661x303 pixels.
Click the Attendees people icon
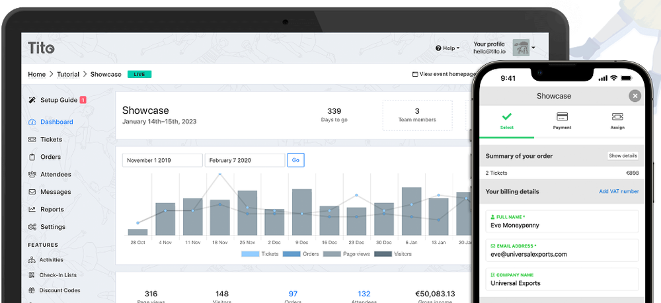tap(32, 174)
